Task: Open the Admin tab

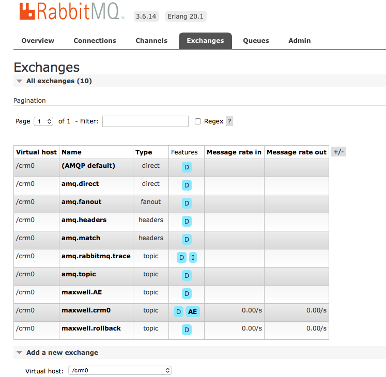Action: pos(300,41)
